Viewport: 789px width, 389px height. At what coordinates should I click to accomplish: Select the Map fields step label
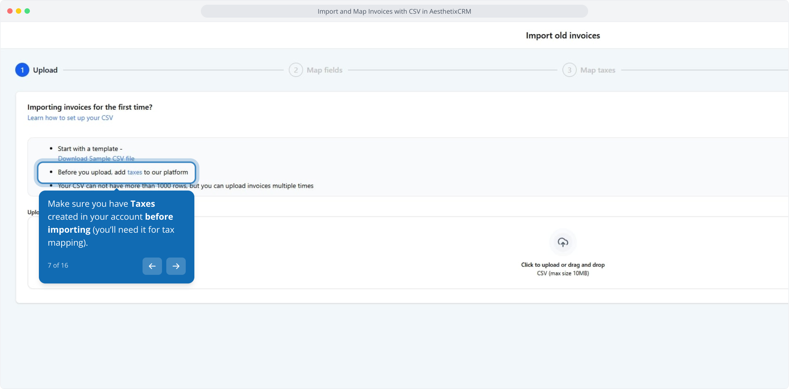pyautogui.click(x=324, y=70)
